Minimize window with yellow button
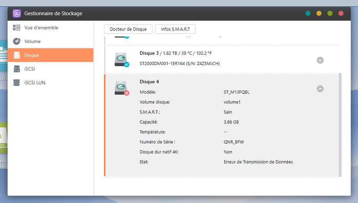This screenshot has height=203, width=358. point(319,13)
